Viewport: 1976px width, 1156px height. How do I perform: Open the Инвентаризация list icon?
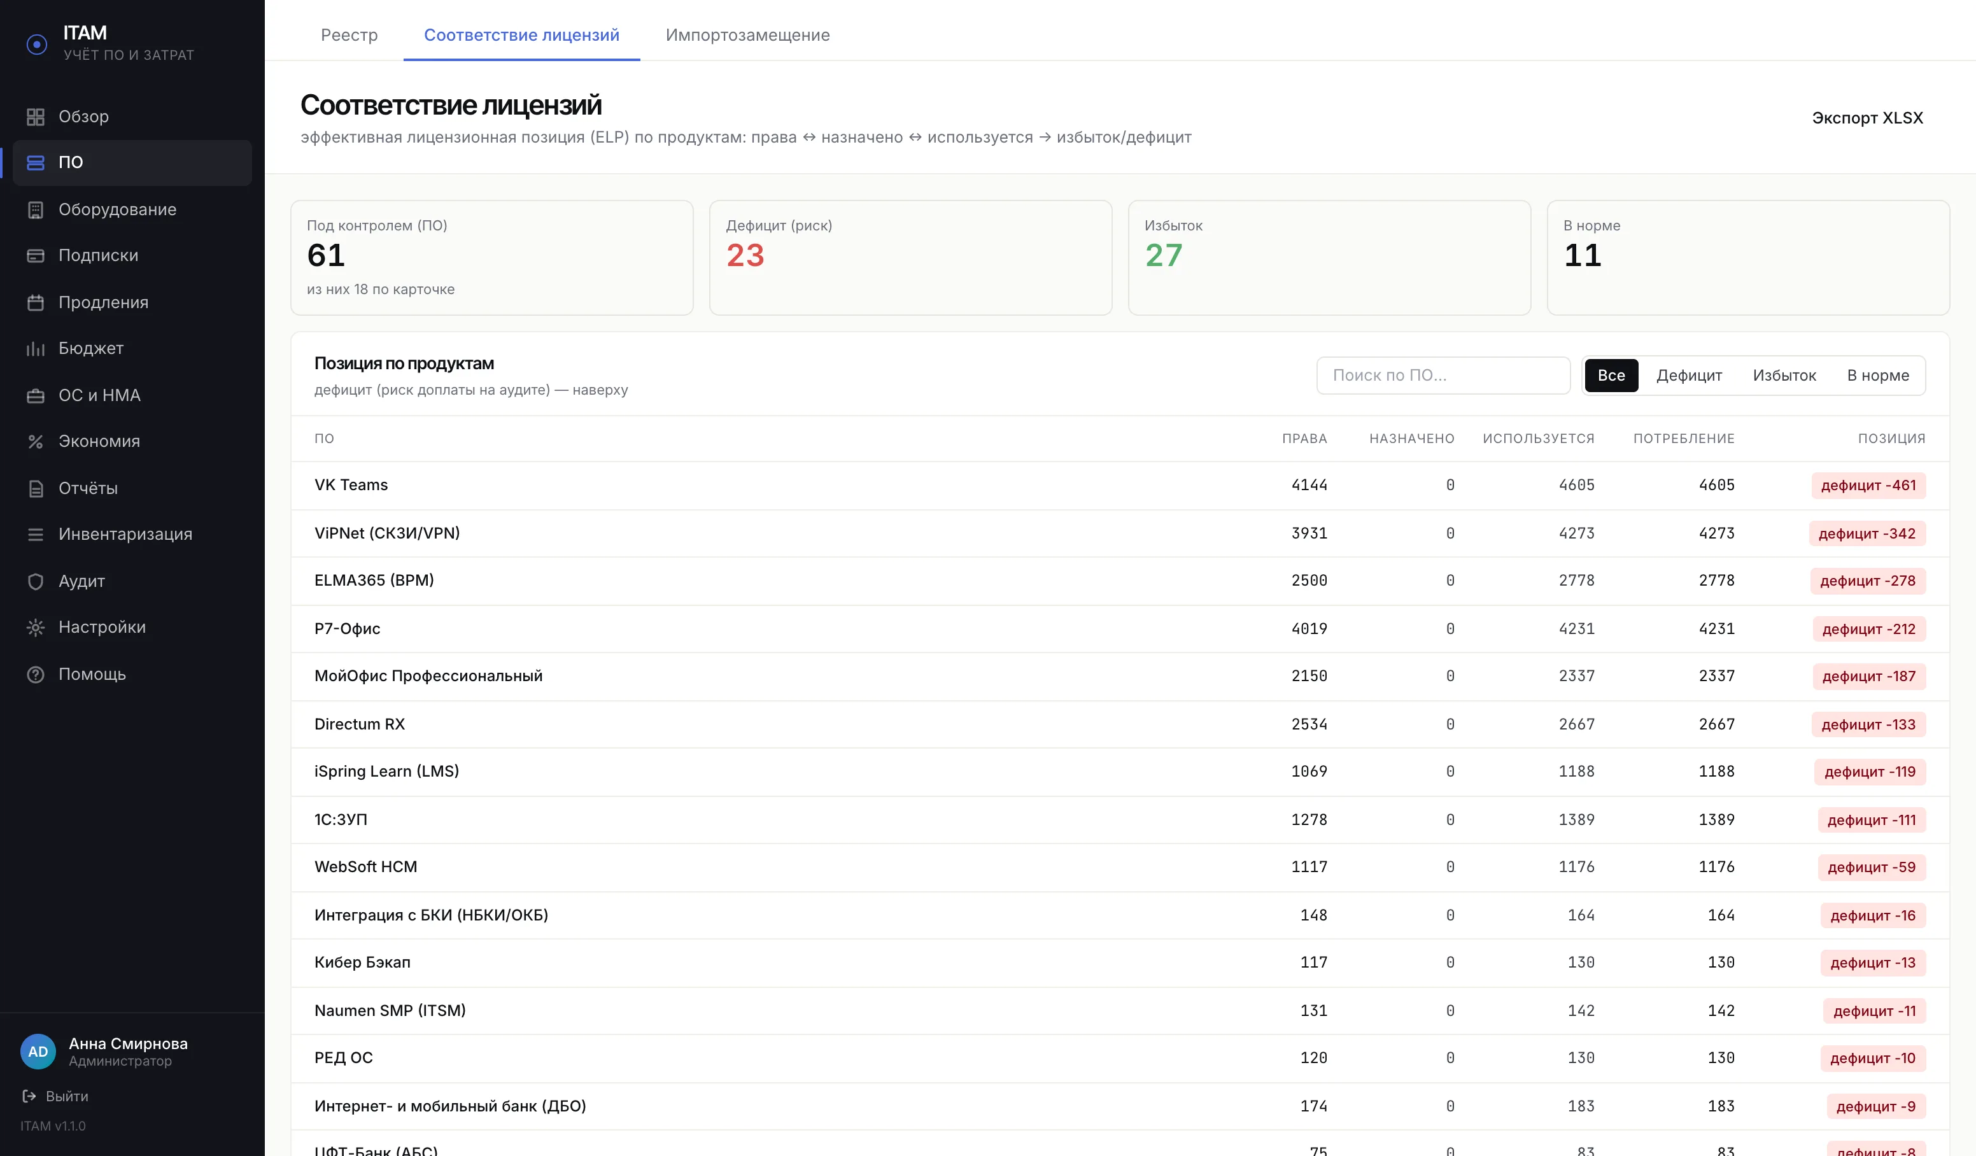coord(35,534)
